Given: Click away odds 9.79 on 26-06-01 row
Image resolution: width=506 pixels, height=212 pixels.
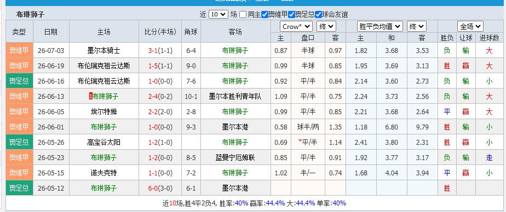Looking at the screenshot, I should [x=422, y=127].
